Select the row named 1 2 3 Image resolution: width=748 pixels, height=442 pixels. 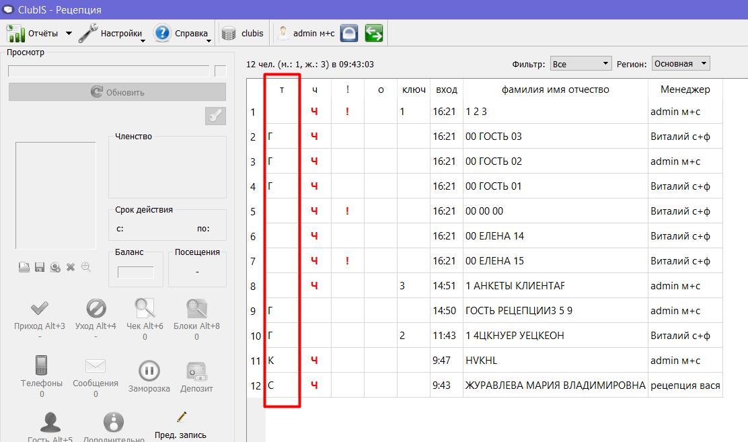[485, 112]
